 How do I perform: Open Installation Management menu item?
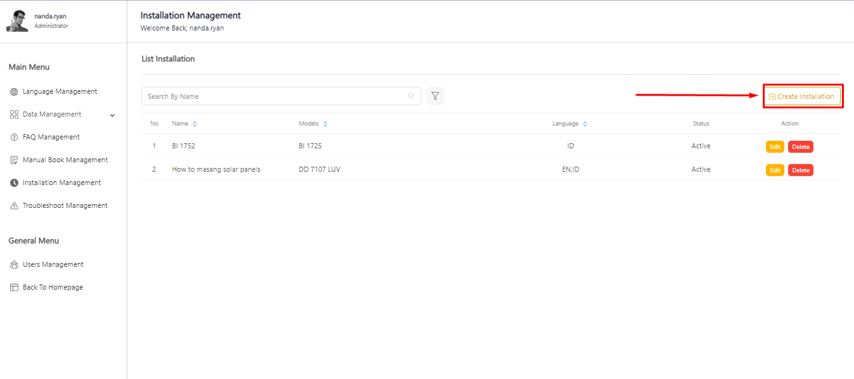(61, 183)
